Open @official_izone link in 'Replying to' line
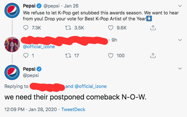The image size is (187, 117). pyautogui.click(x=91, y=86)
